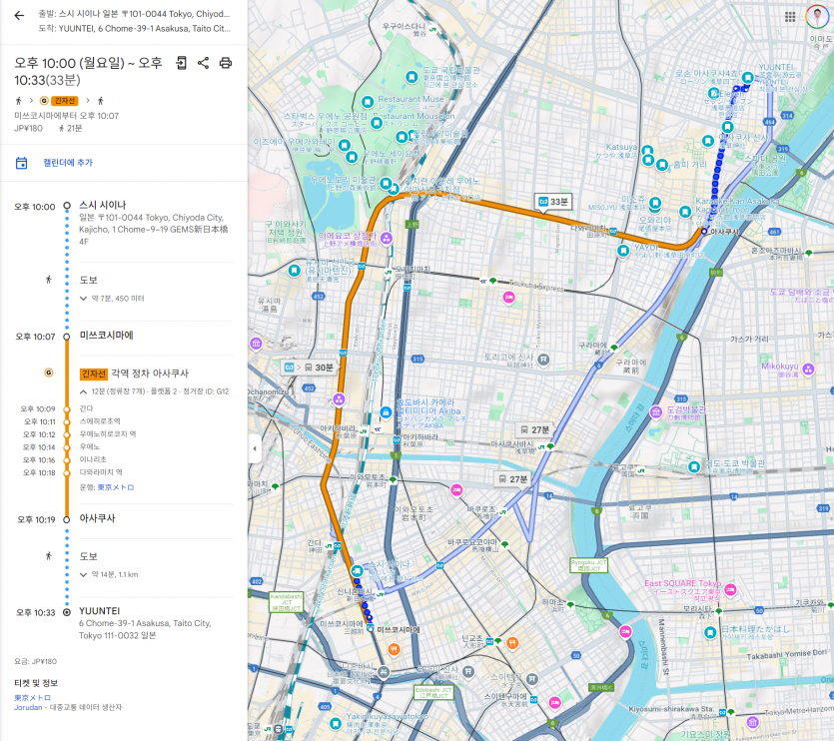Screen dimensions: 834x741
Task: Share this transit route
Action: tap(203, 63)
